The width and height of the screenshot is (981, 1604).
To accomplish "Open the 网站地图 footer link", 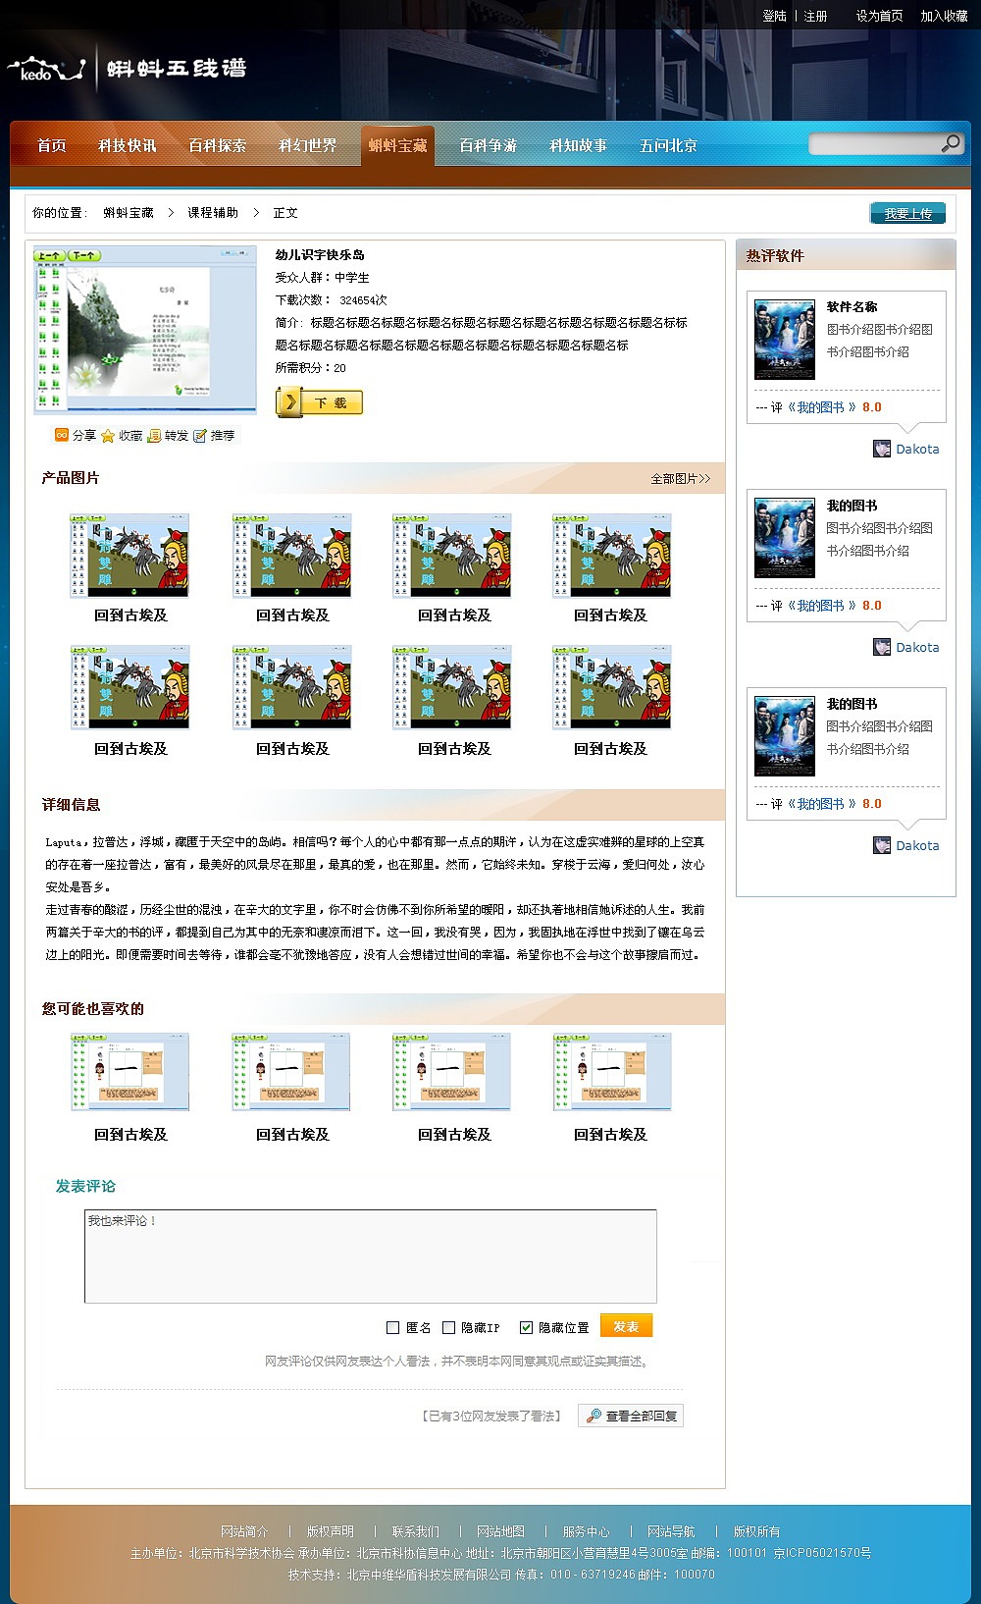I will click(501, 1531).
